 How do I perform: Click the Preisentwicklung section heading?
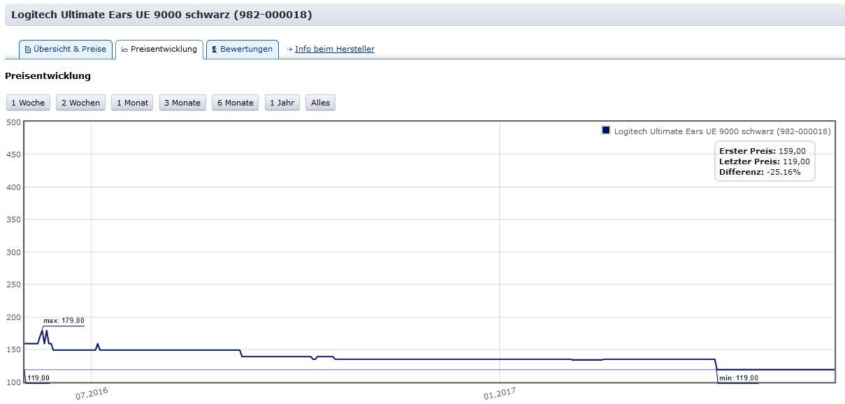(x=48, y=75)
